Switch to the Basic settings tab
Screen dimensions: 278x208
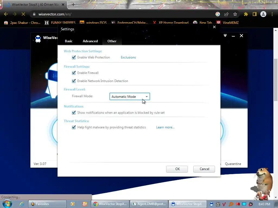[x=69, y=41]
